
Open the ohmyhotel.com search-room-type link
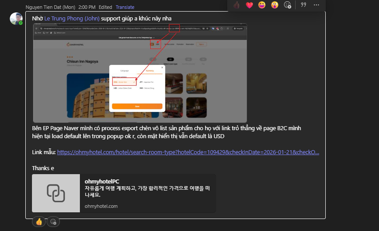[x=188, y=152]
